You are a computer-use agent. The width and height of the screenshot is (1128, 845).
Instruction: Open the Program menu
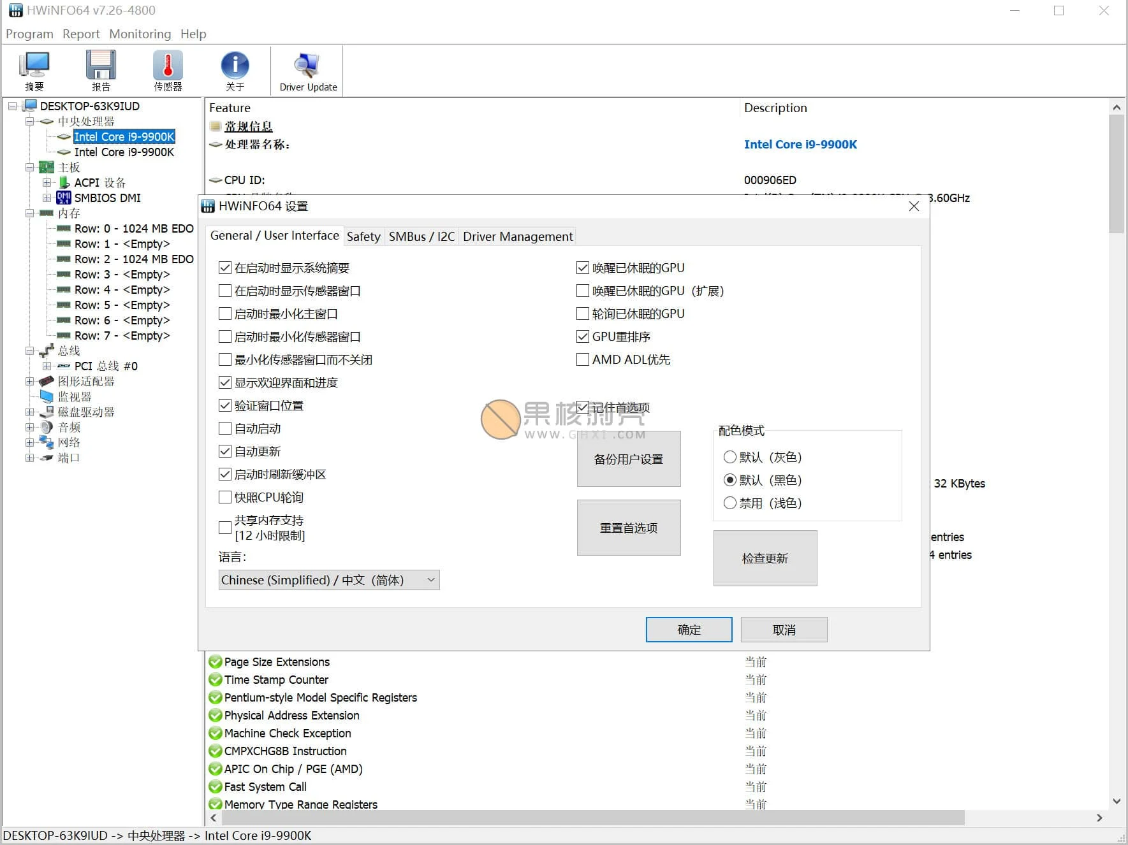pyautogui.click(x=29, y=34)
